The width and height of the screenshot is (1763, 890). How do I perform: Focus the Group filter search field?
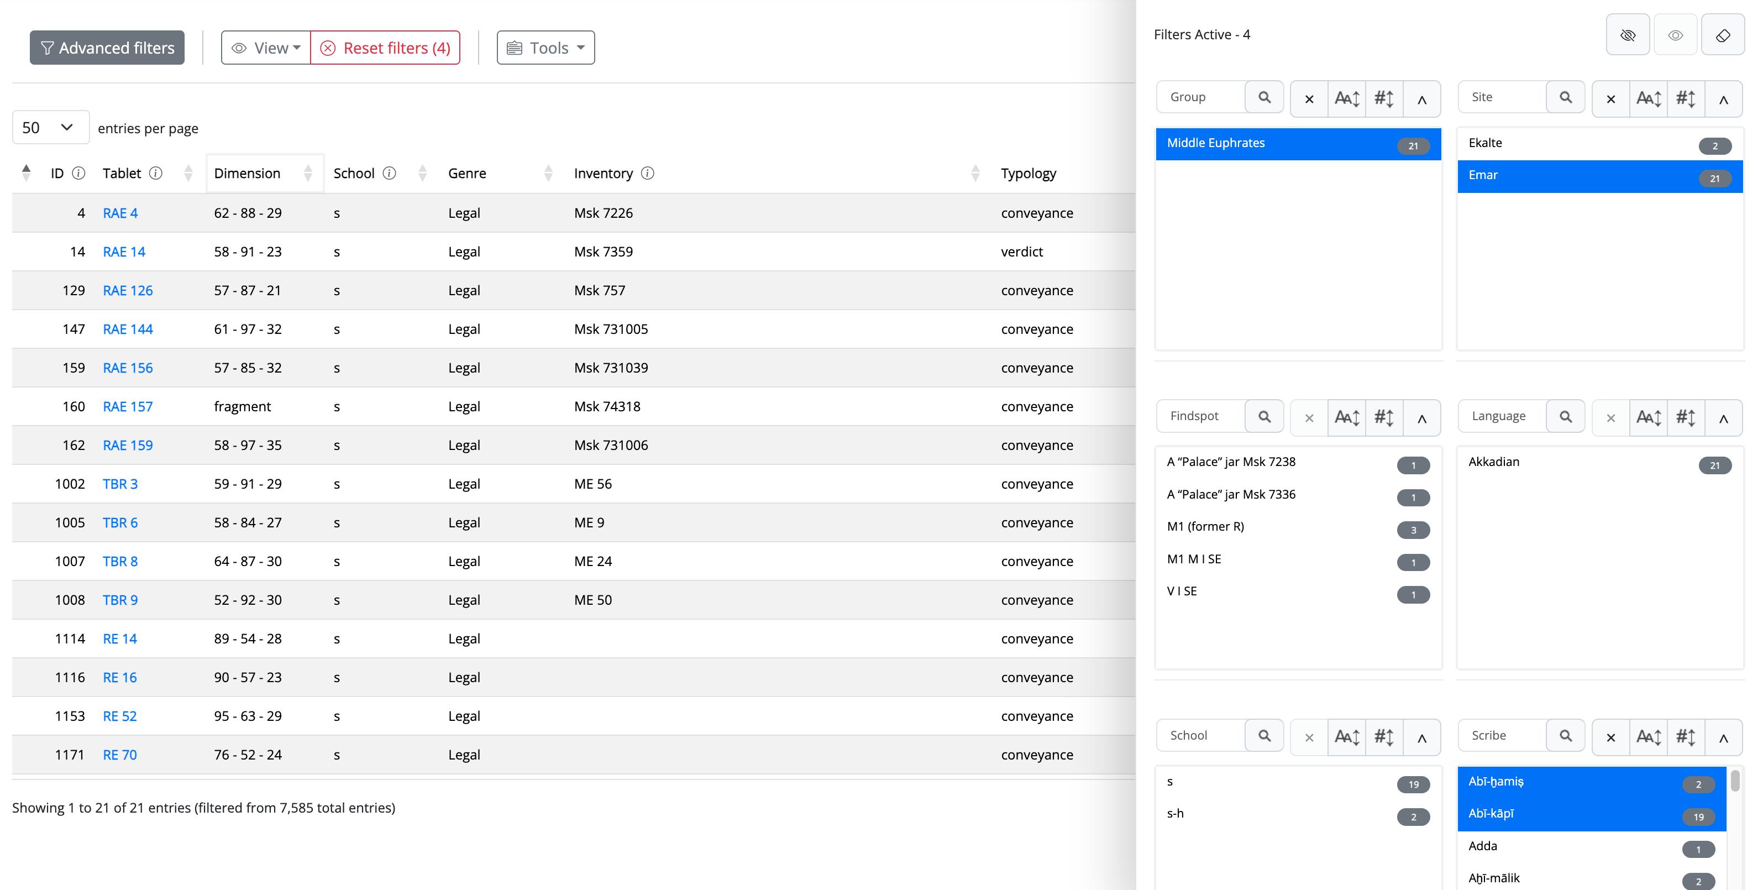click(1201, 97)
